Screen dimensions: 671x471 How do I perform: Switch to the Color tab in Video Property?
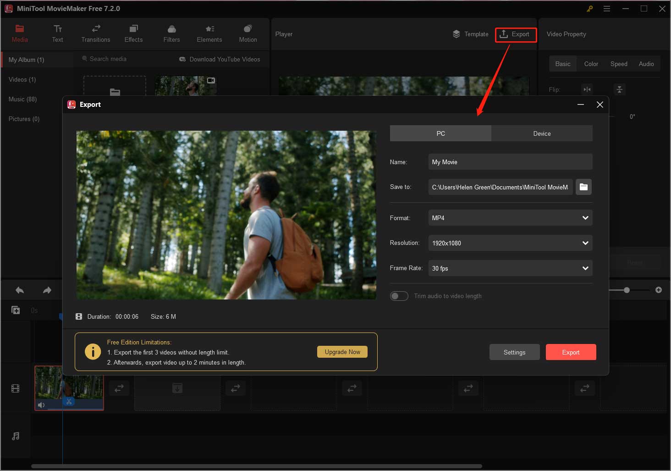pyautogui.click(x=591, y=64)
